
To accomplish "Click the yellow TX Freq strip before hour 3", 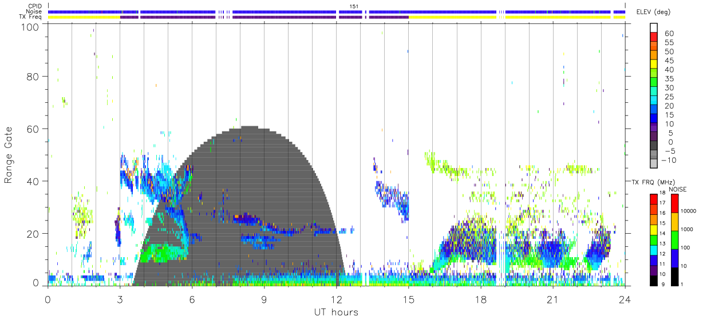I will click(x=84, y=17).
